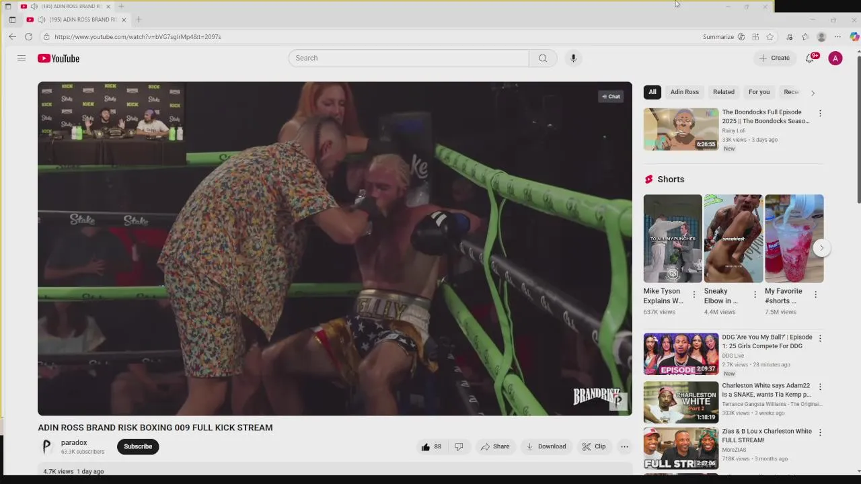This screenshot has height=484, width=861.
Task: Open options for DDG episode video
Action: tap(820, 338)
